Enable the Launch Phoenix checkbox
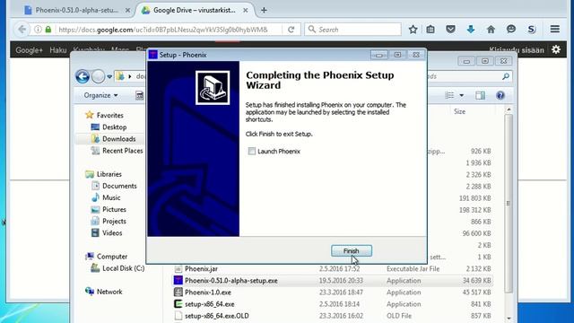574x323 pixels. [252, 152]
